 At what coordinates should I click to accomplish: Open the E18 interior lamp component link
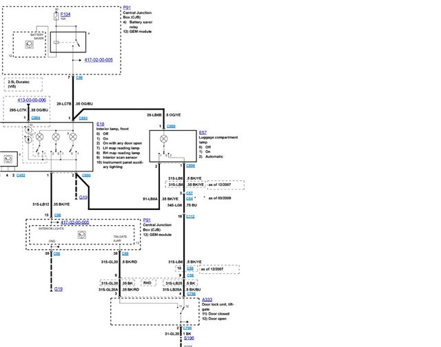[101, 124]
